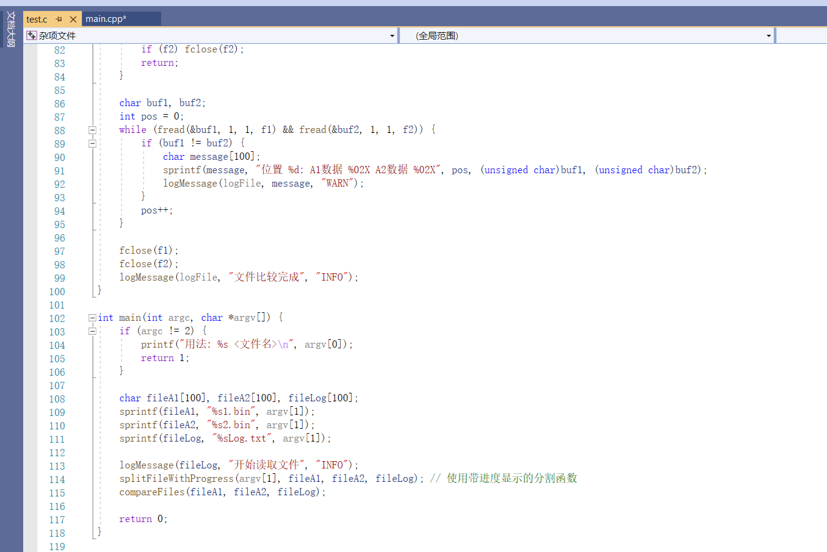Click 'fclose(f1);' on line 97
The width and height of the screenshot is (827, 552).
(x=149, y=251)
